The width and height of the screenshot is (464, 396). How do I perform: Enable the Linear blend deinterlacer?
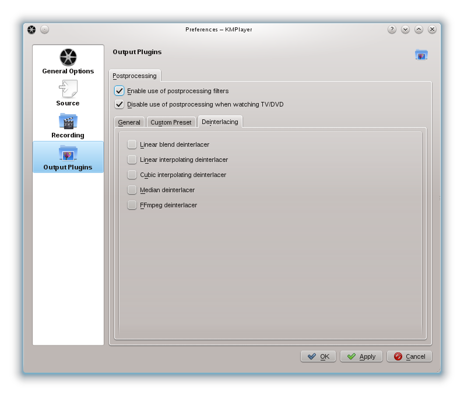coord(132,144)
